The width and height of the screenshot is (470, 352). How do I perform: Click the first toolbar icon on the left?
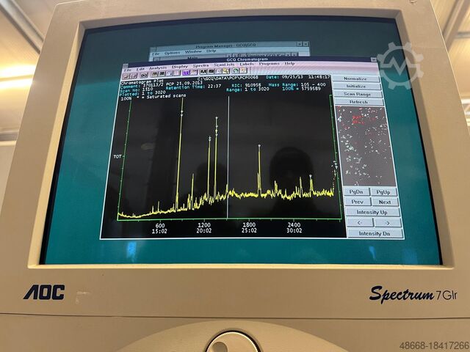126,76
